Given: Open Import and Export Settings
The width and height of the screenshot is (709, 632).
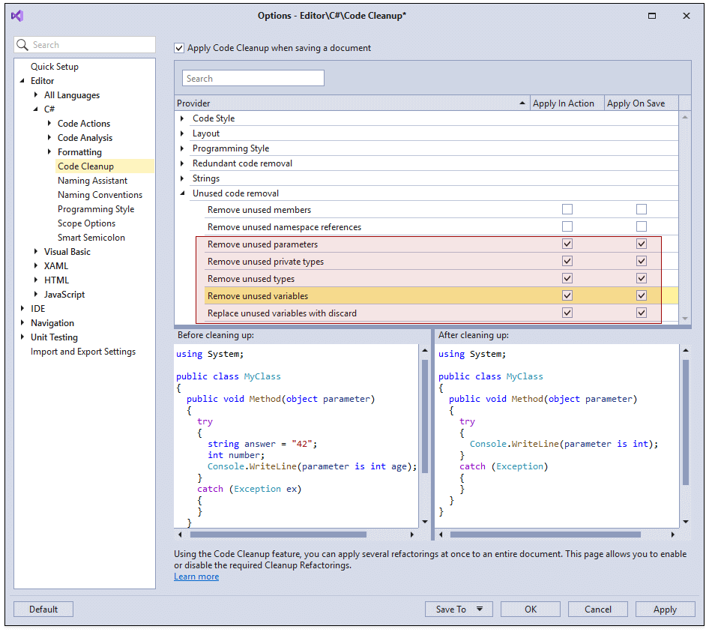Looking at the screenshot, I should click(x=82, y=351).
